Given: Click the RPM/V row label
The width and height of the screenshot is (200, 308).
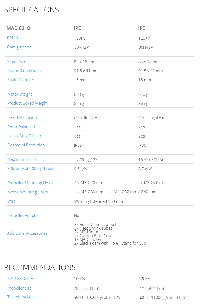Looking at the screenshot, I should (x=13, y=38).
